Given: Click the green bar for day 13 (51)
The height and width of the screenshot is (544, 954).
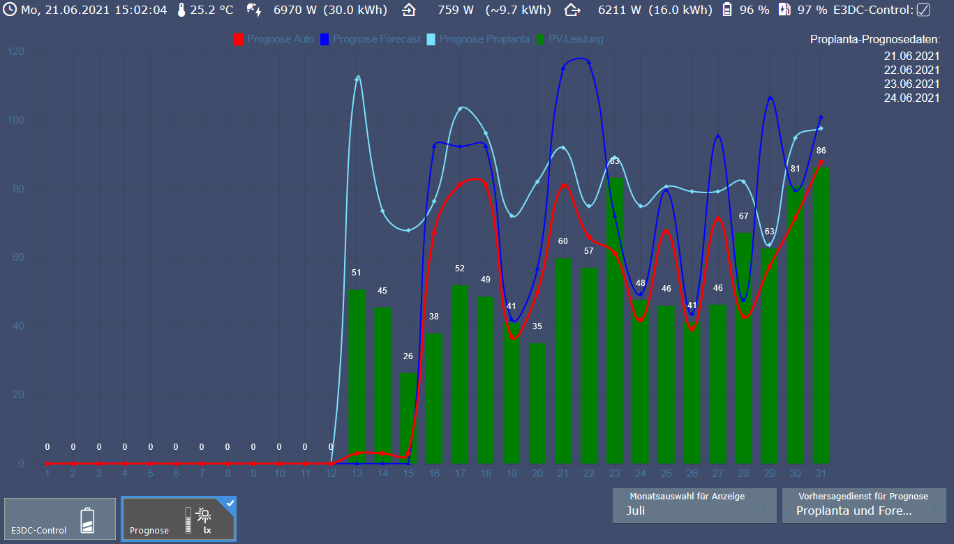Looking at the screenshot, I should pos(357,377).
